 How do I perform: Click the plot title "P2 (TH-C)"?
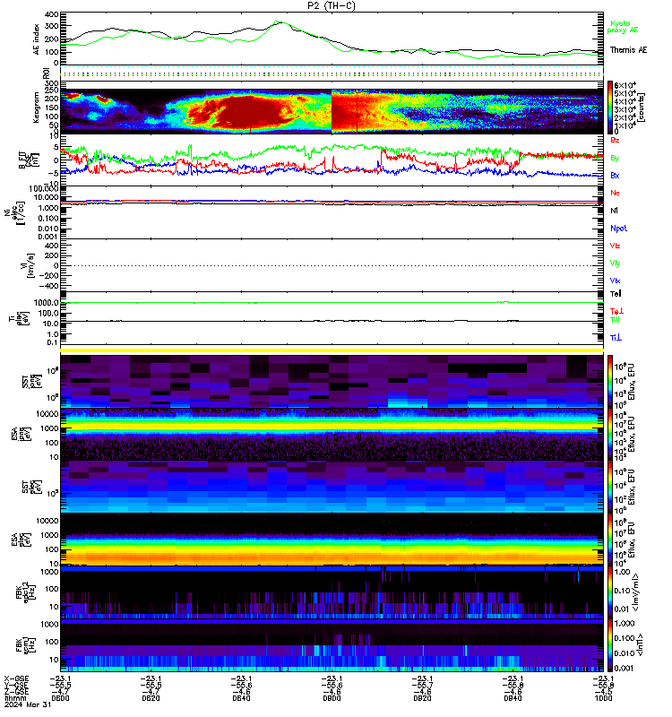coord(331,5)
